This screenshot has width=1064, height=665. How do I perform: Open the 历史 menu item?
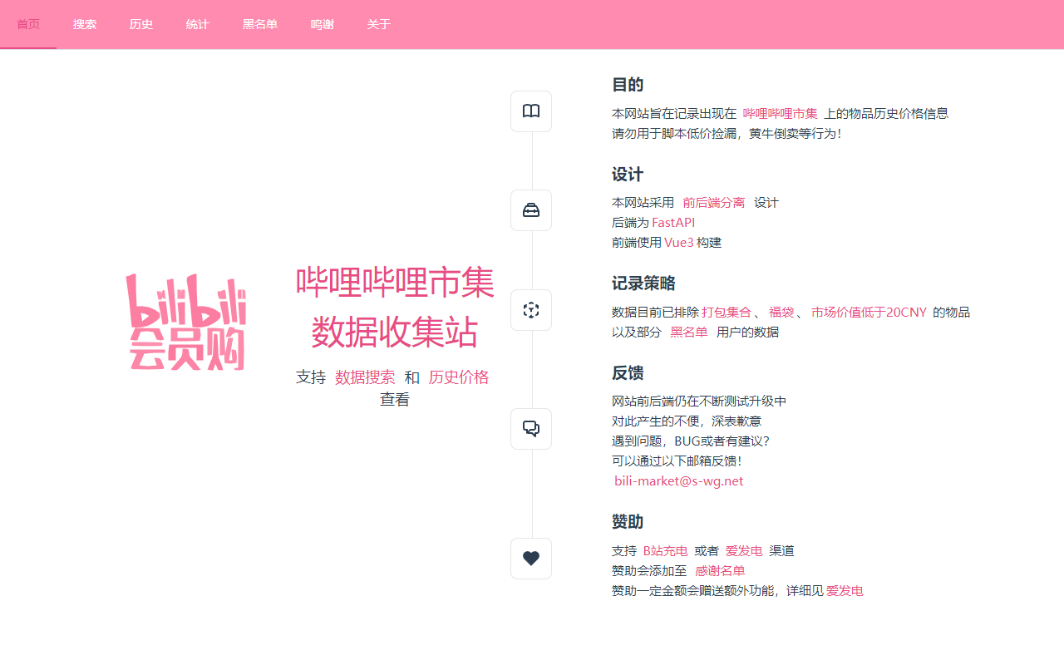141,24
